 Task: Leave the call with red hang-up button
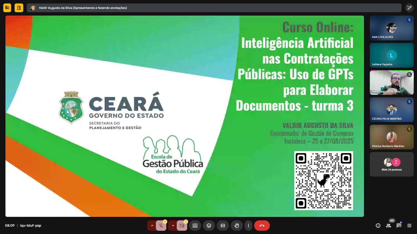tap(262, 225)
